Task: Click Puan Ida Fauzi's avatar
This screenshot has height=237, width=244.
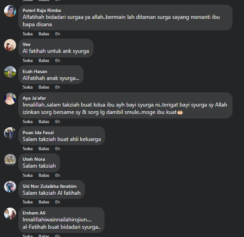Action: point(10,133)
